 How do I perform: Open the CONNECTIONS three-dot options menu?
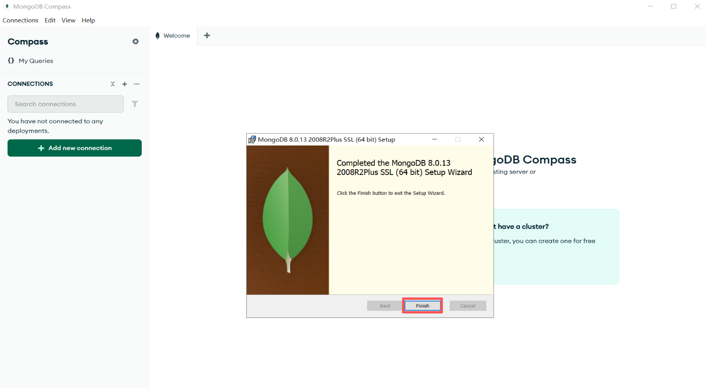(x=137, y=84)
